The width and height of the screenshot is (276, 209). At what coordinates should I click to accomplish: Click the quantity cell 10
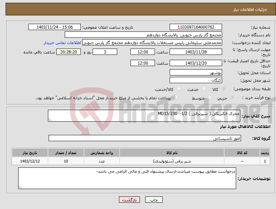[66, 161]
